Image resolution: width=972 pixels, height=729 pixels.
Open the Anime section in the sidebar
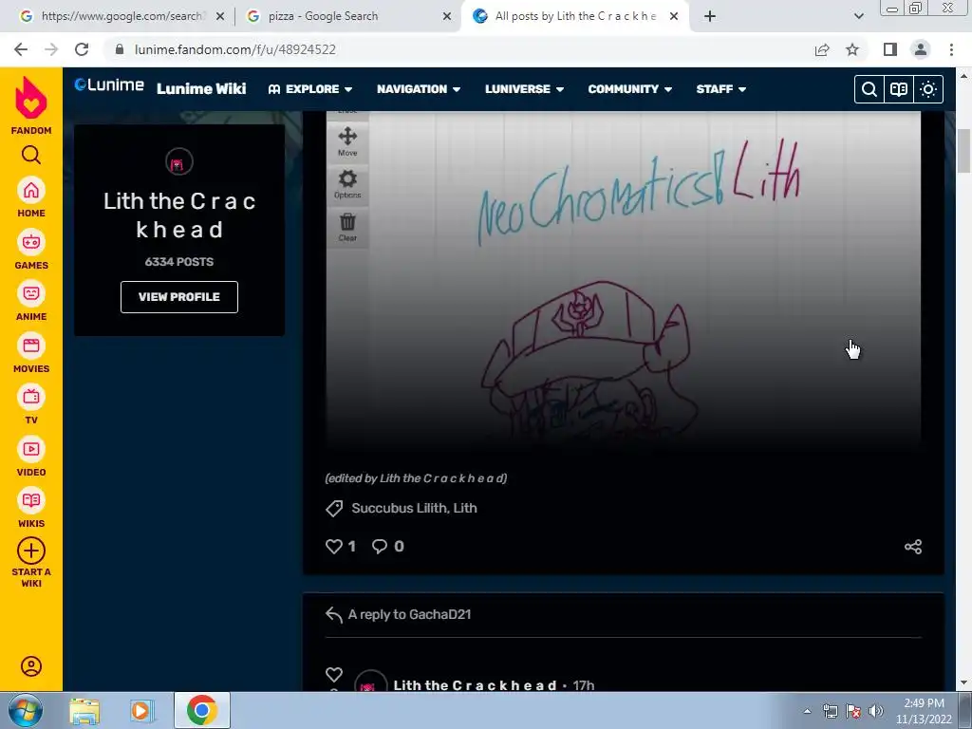[31, 301]
